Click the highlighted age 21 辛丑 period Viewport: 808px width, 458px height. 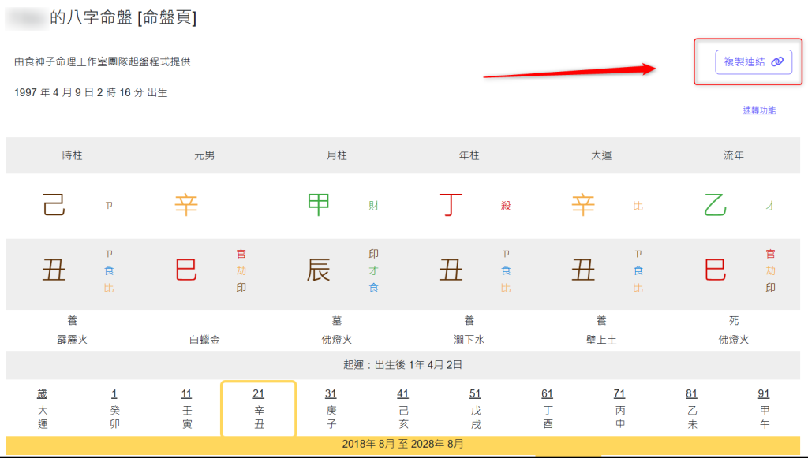pyautogui.click(x=259, y=408)
